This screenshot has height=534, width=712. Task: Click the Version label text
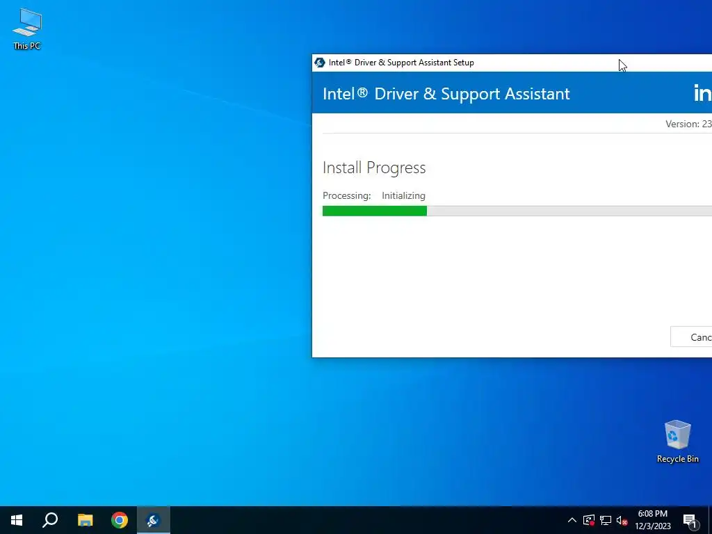(688, 124)
